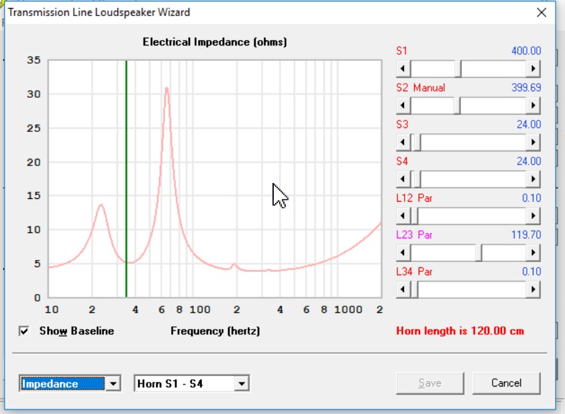Click the L23 Par slider thumb

478,253
